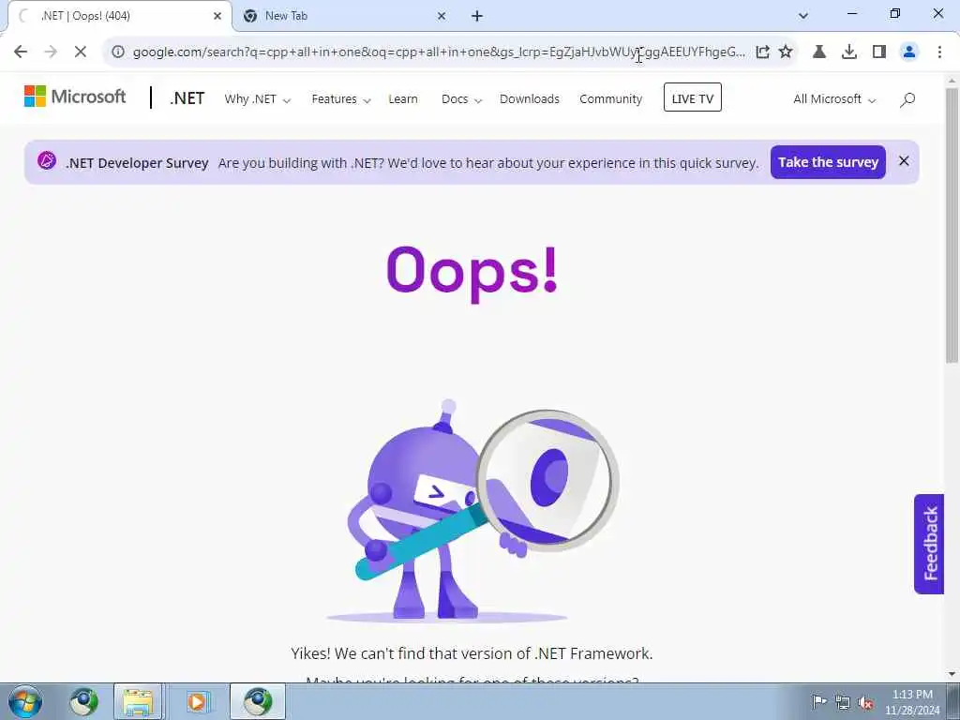Screen dimensions: 960x720
Task: Click the LIVE TV button
Action: click(693, 97)
